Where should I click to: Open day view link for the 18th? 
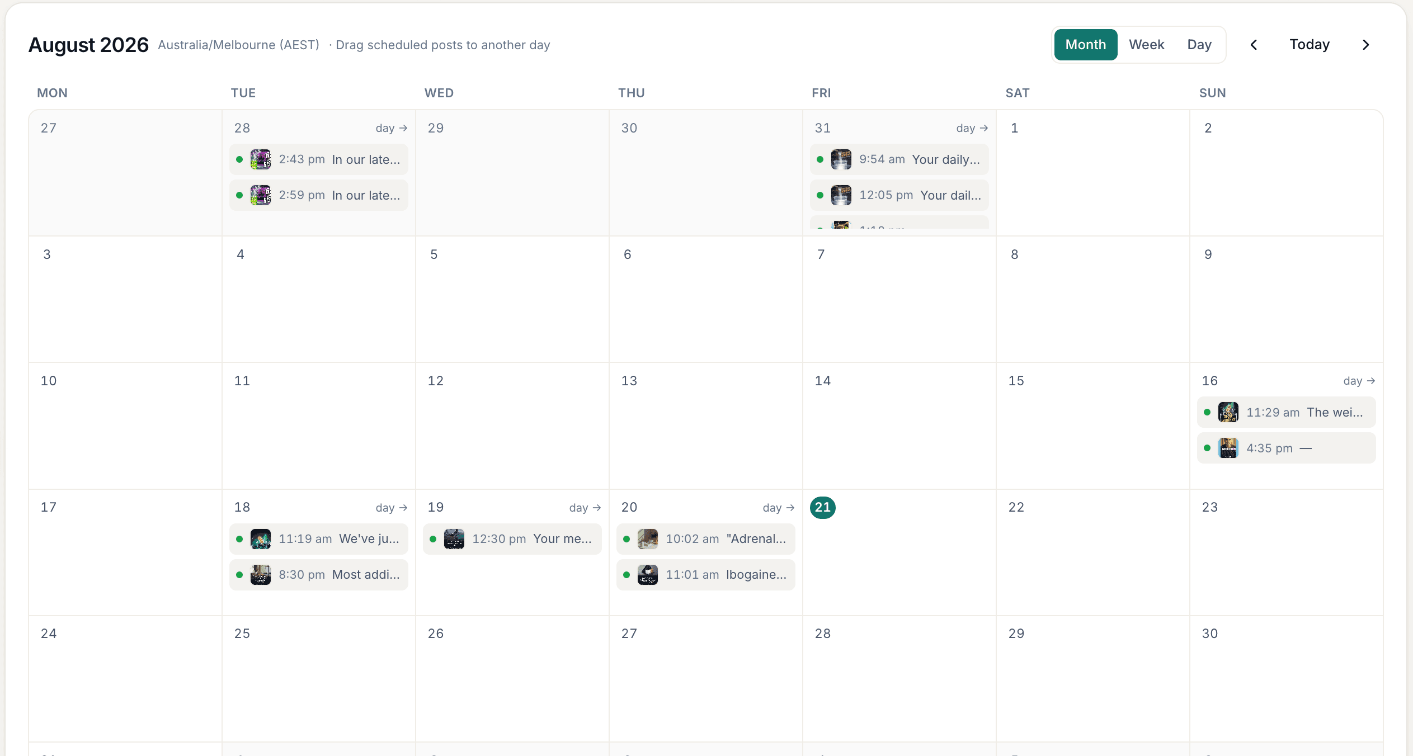click(391, 508)
